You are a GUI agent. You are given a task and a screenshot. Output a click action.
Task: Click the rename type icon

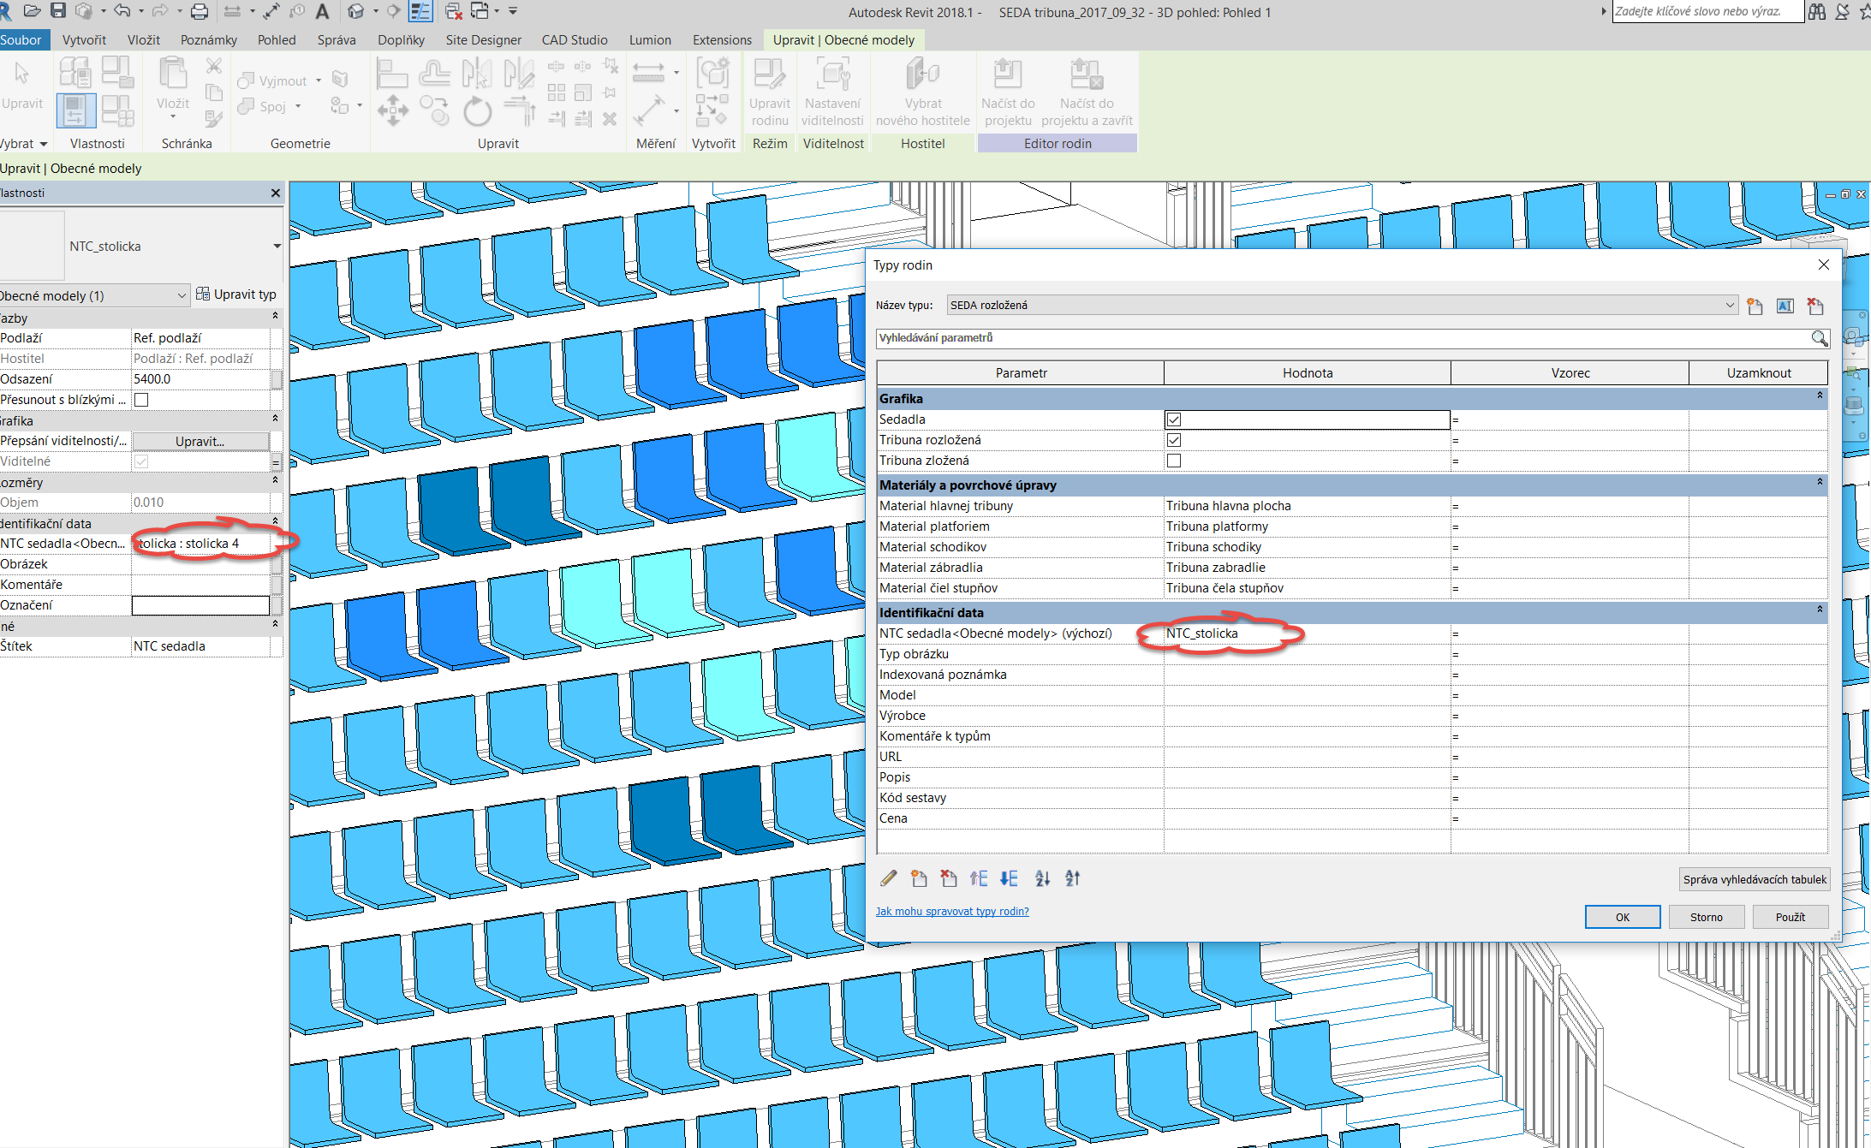click(x=1785, y=306)
